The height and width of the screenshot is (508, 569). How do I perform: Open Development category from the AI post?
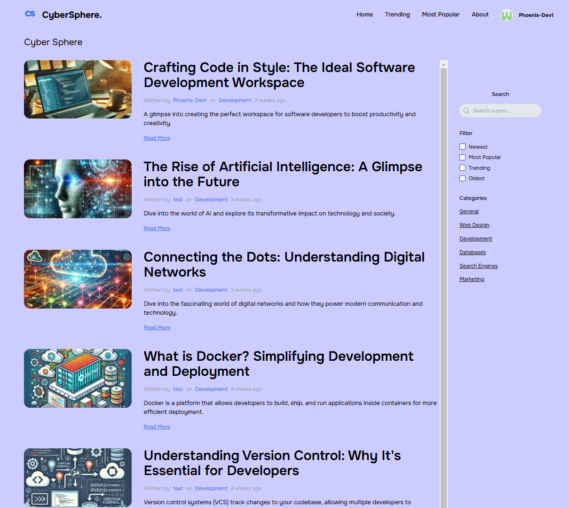[211, 199]
